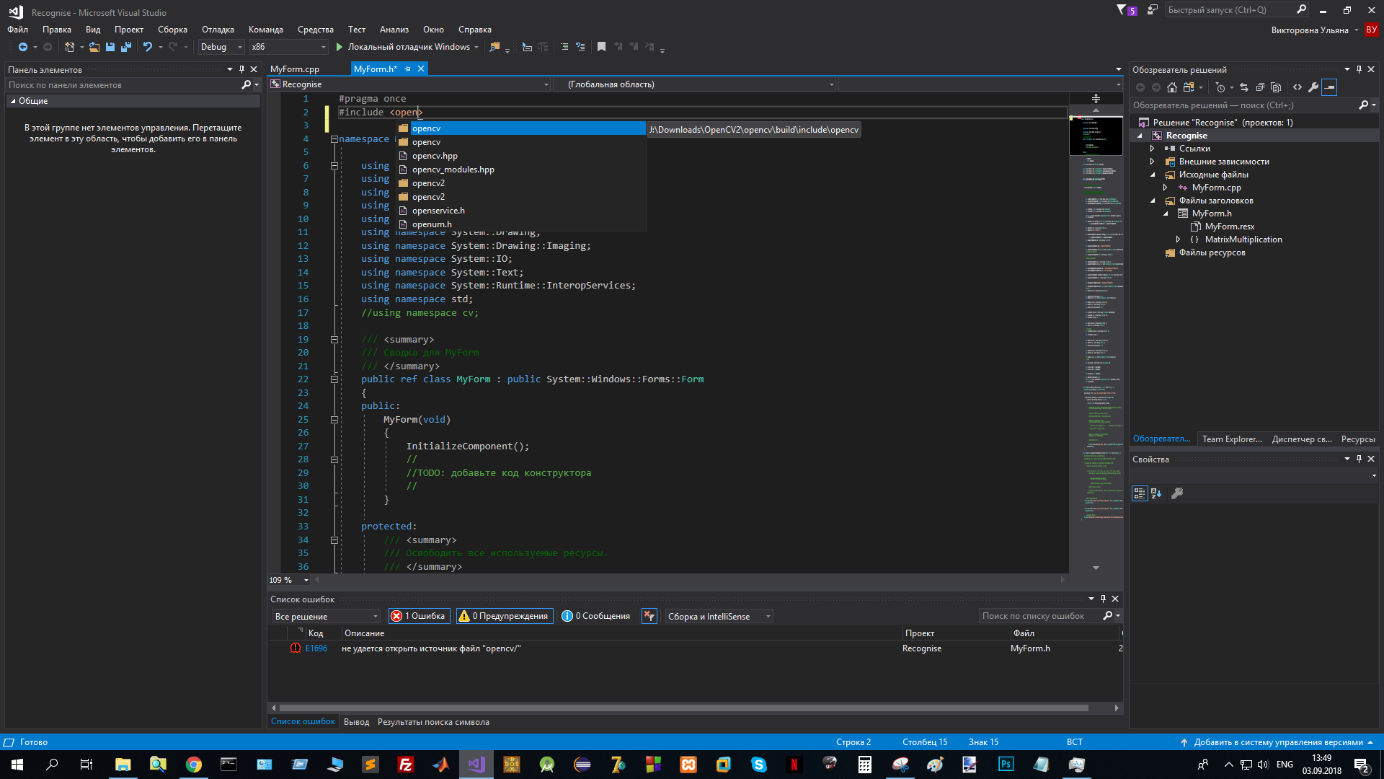Viewport: 1384px width, 779px height.
Task: Click the Home icon in Solution Explorer
Action: (1172, 87)
